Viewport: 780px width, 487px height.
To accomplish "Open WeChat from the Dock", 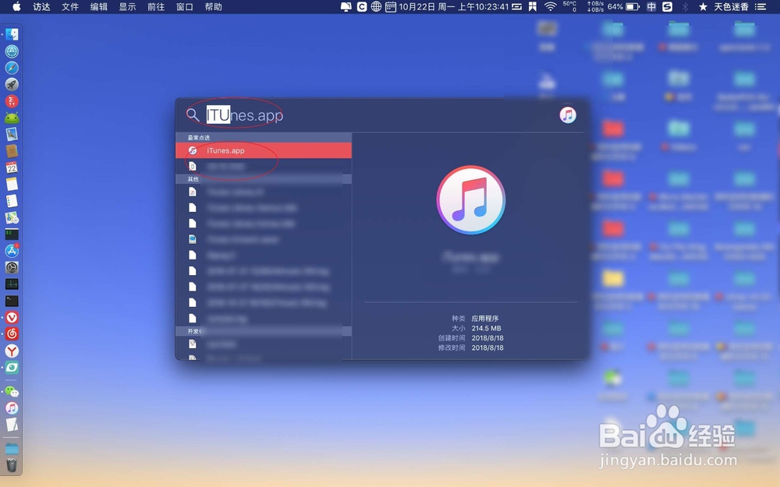I will pos(12,392).
